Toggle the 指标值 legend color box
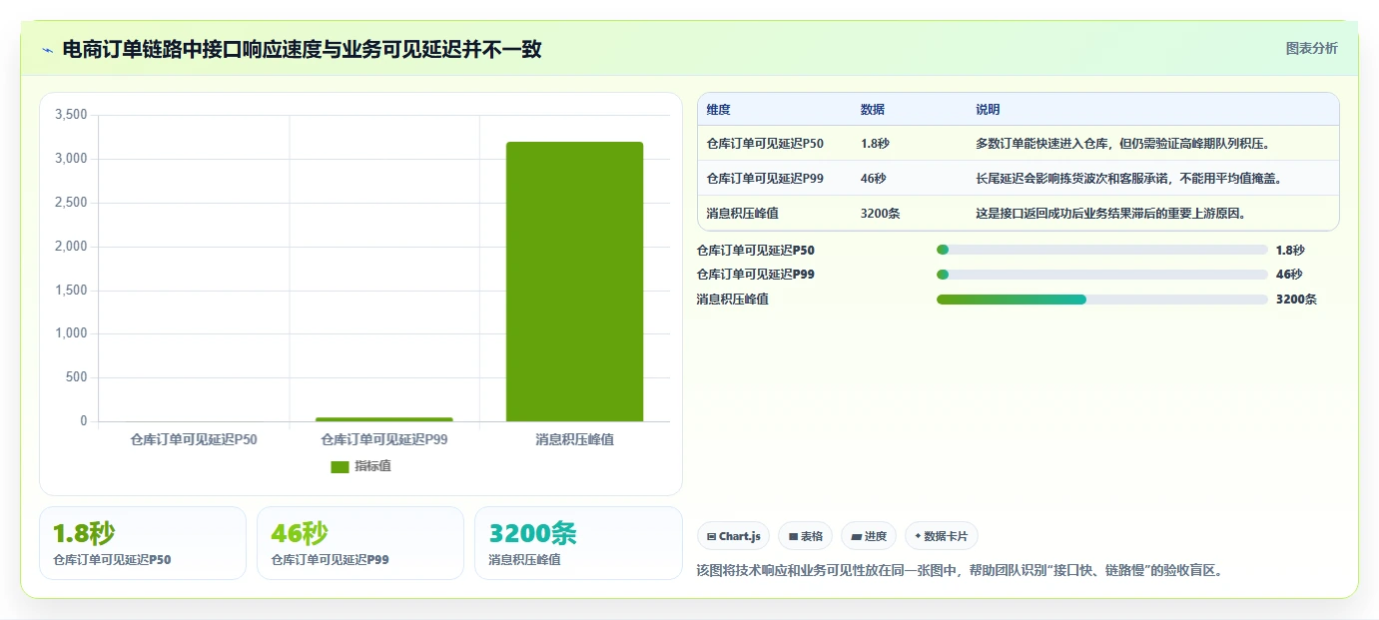The width and height of the screenshot is (1379, 620). point(340,466)
